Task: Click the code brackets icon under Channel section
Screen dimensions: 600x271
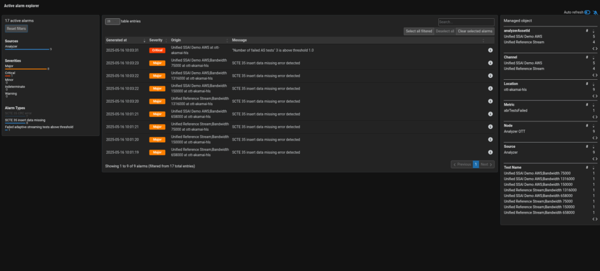Action: (594, 76)
